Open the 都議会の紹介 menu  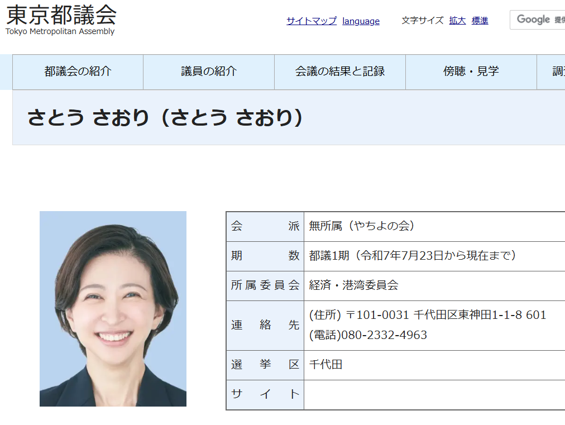point(78,71)
